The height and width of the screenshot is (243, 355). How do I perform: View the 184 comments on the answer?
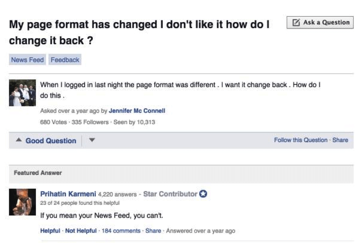121,231
